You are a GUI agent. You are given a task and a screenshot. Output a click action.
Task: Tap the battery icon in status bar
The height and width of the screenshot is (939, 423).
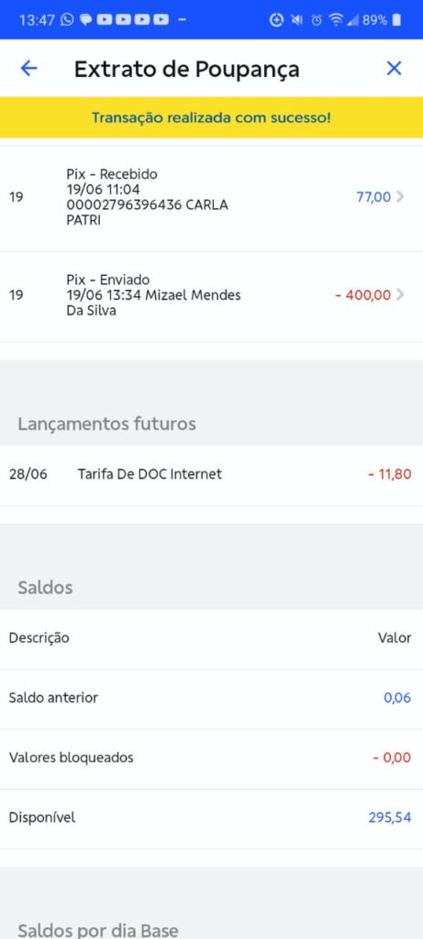[x=396, y=20]
